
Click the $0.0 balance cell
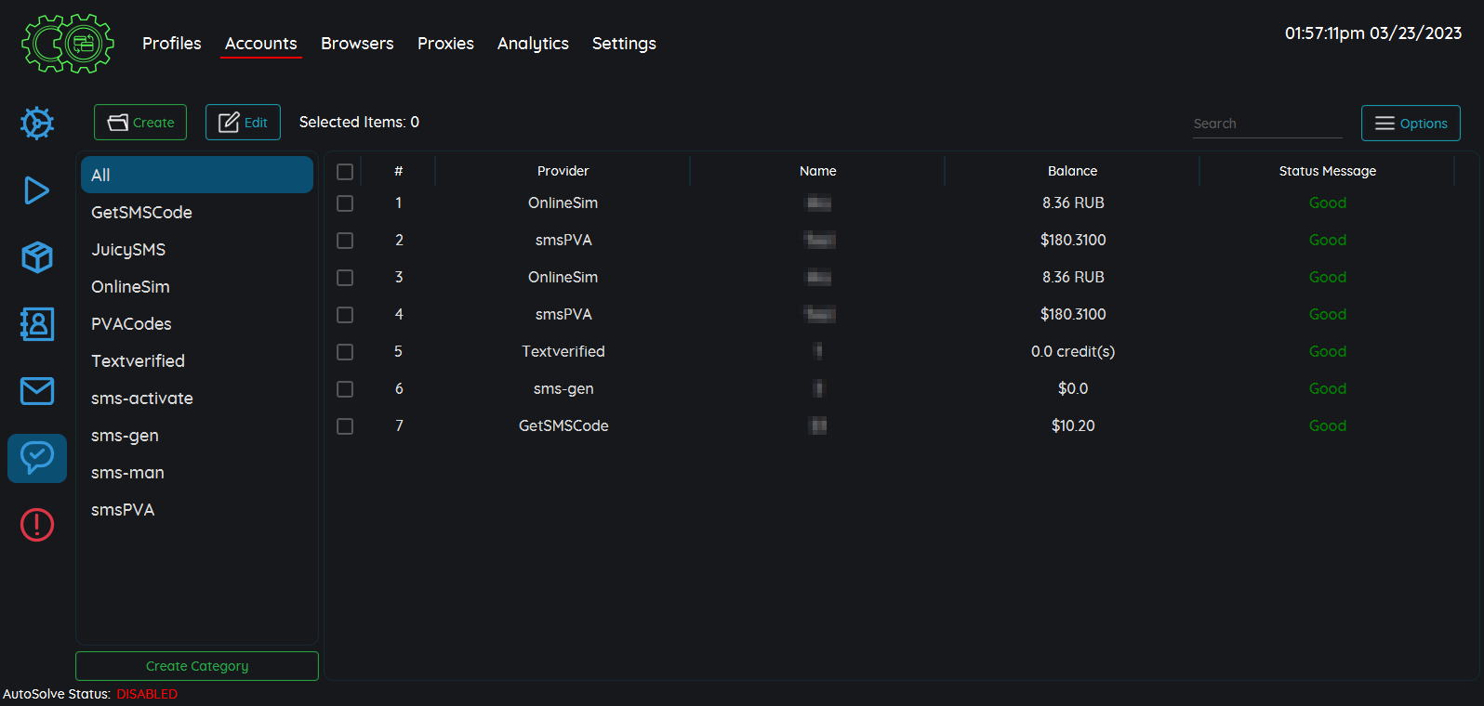[1072, 388]
